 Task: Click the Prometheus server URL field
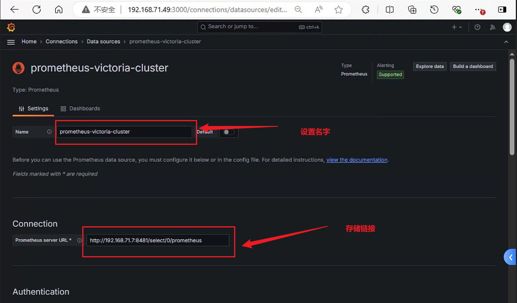point(158,240)
